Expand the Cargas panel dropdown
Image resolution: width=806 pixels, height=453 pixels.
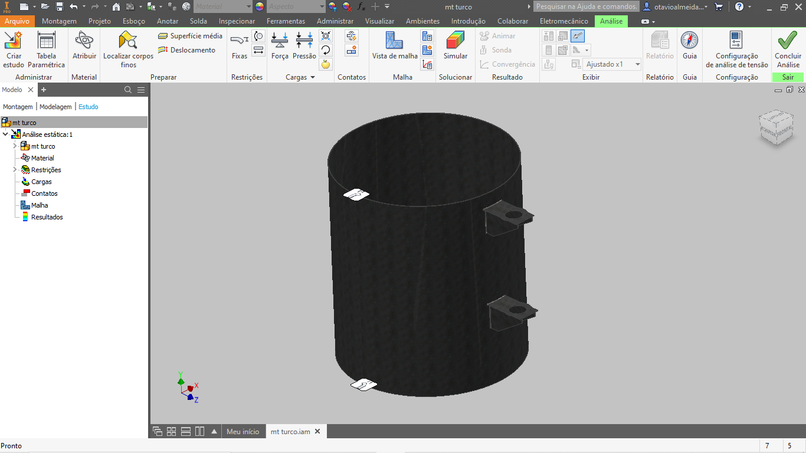[312, 77]
